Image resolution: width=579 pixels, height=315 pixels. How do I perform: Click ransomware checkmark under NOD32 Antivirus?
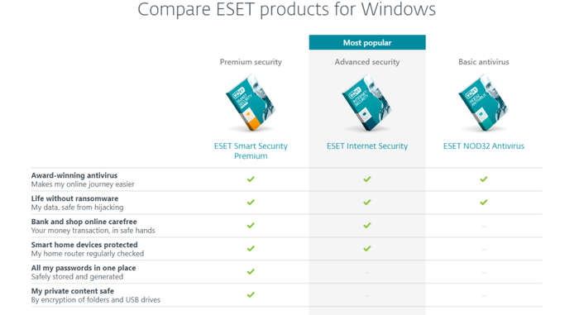tap(484, 202)
